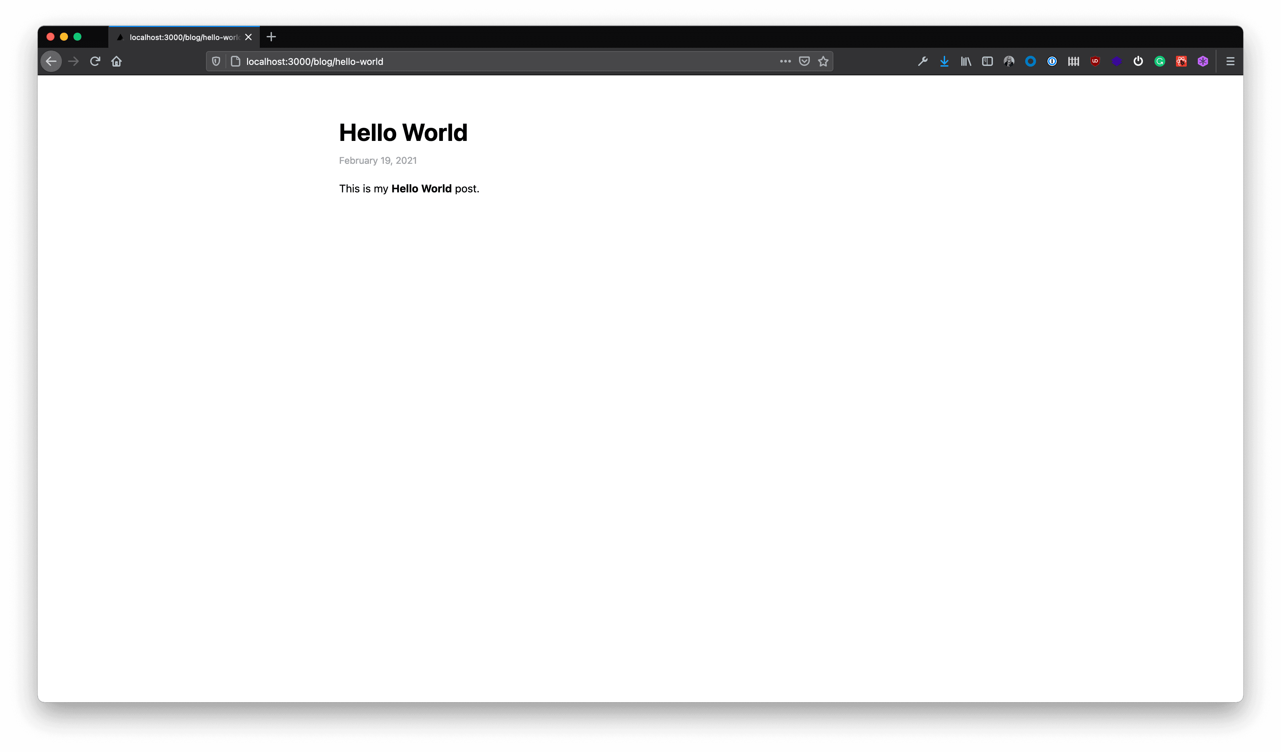This screenshot has height=752, width=1281.
Task: Click the three-dot more options icon
Action: point(786,61)
